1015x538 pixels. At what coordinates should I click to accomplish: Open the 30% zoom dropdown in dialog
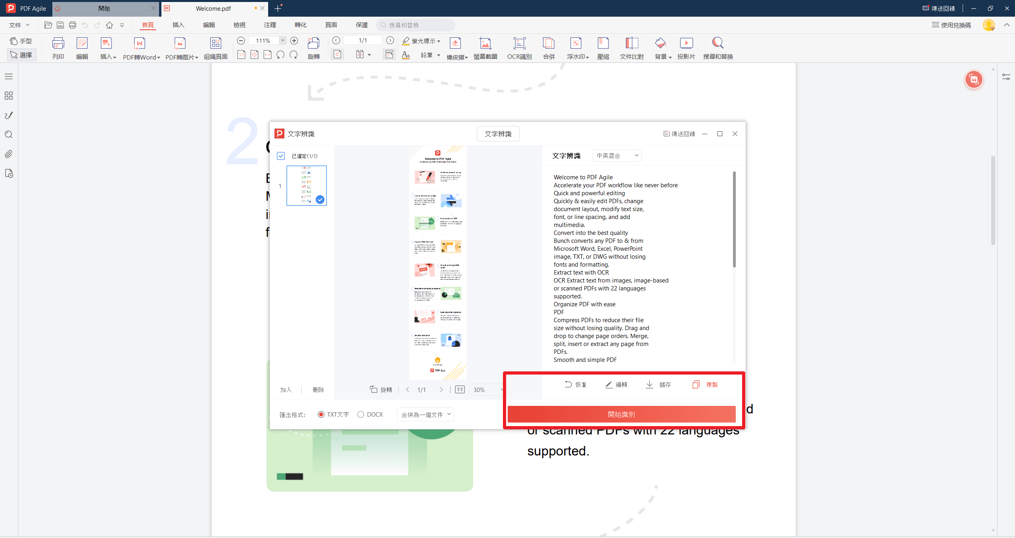[x=487, y=390]
